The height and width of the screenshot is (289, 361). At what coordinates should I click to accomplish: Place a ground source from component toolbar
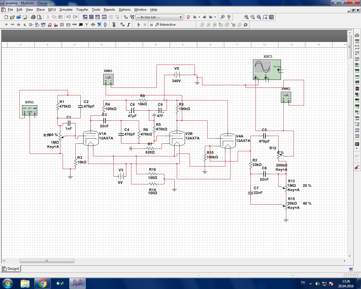(x=6, y=25)
